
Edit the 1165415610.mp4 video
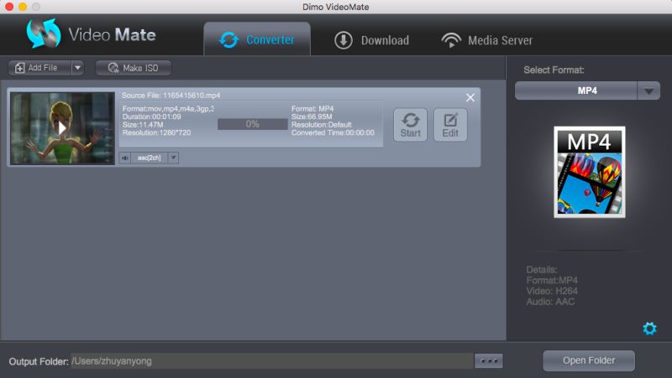pyautogui.click(x=450, y=125)
